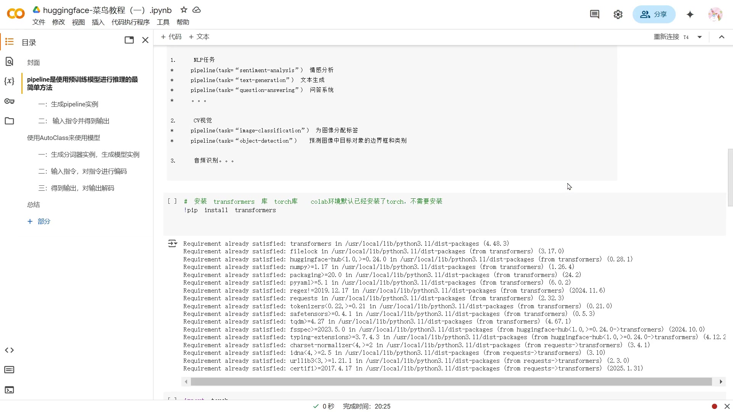Viewport: 733px width, 412px height.
Task: Open the code snippets panel icon
Action: (10, 350)
